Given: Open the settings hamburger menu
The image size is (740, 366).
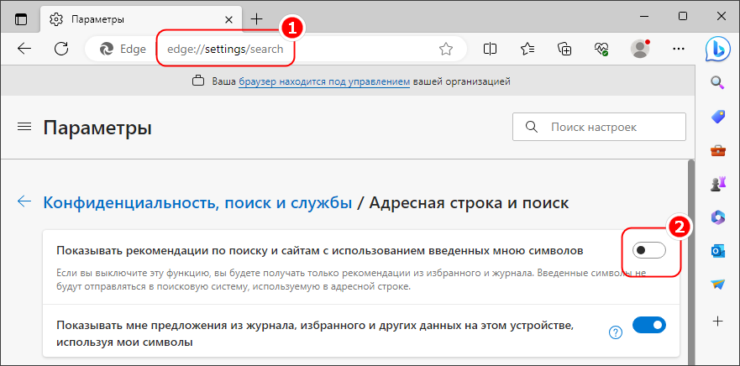Looking at the screenshot, I should [24, 127].
